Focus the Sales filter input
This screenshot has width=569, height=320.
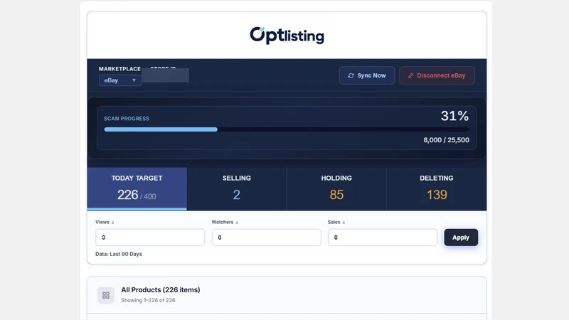(383, 238)
